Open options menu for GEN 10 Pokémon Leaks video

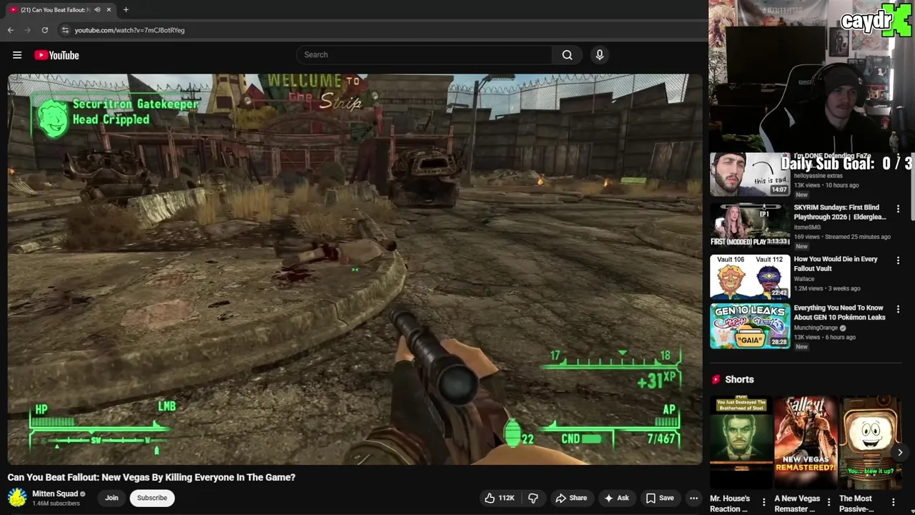point(898,309)
